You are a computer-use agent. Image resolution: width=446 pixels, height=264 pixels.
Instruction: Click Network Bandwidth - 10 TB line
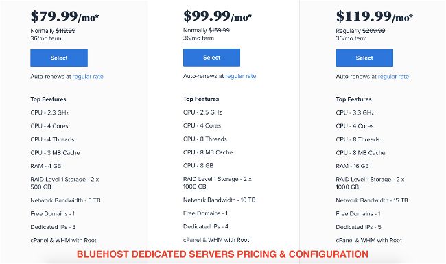(x=220, y=200)
